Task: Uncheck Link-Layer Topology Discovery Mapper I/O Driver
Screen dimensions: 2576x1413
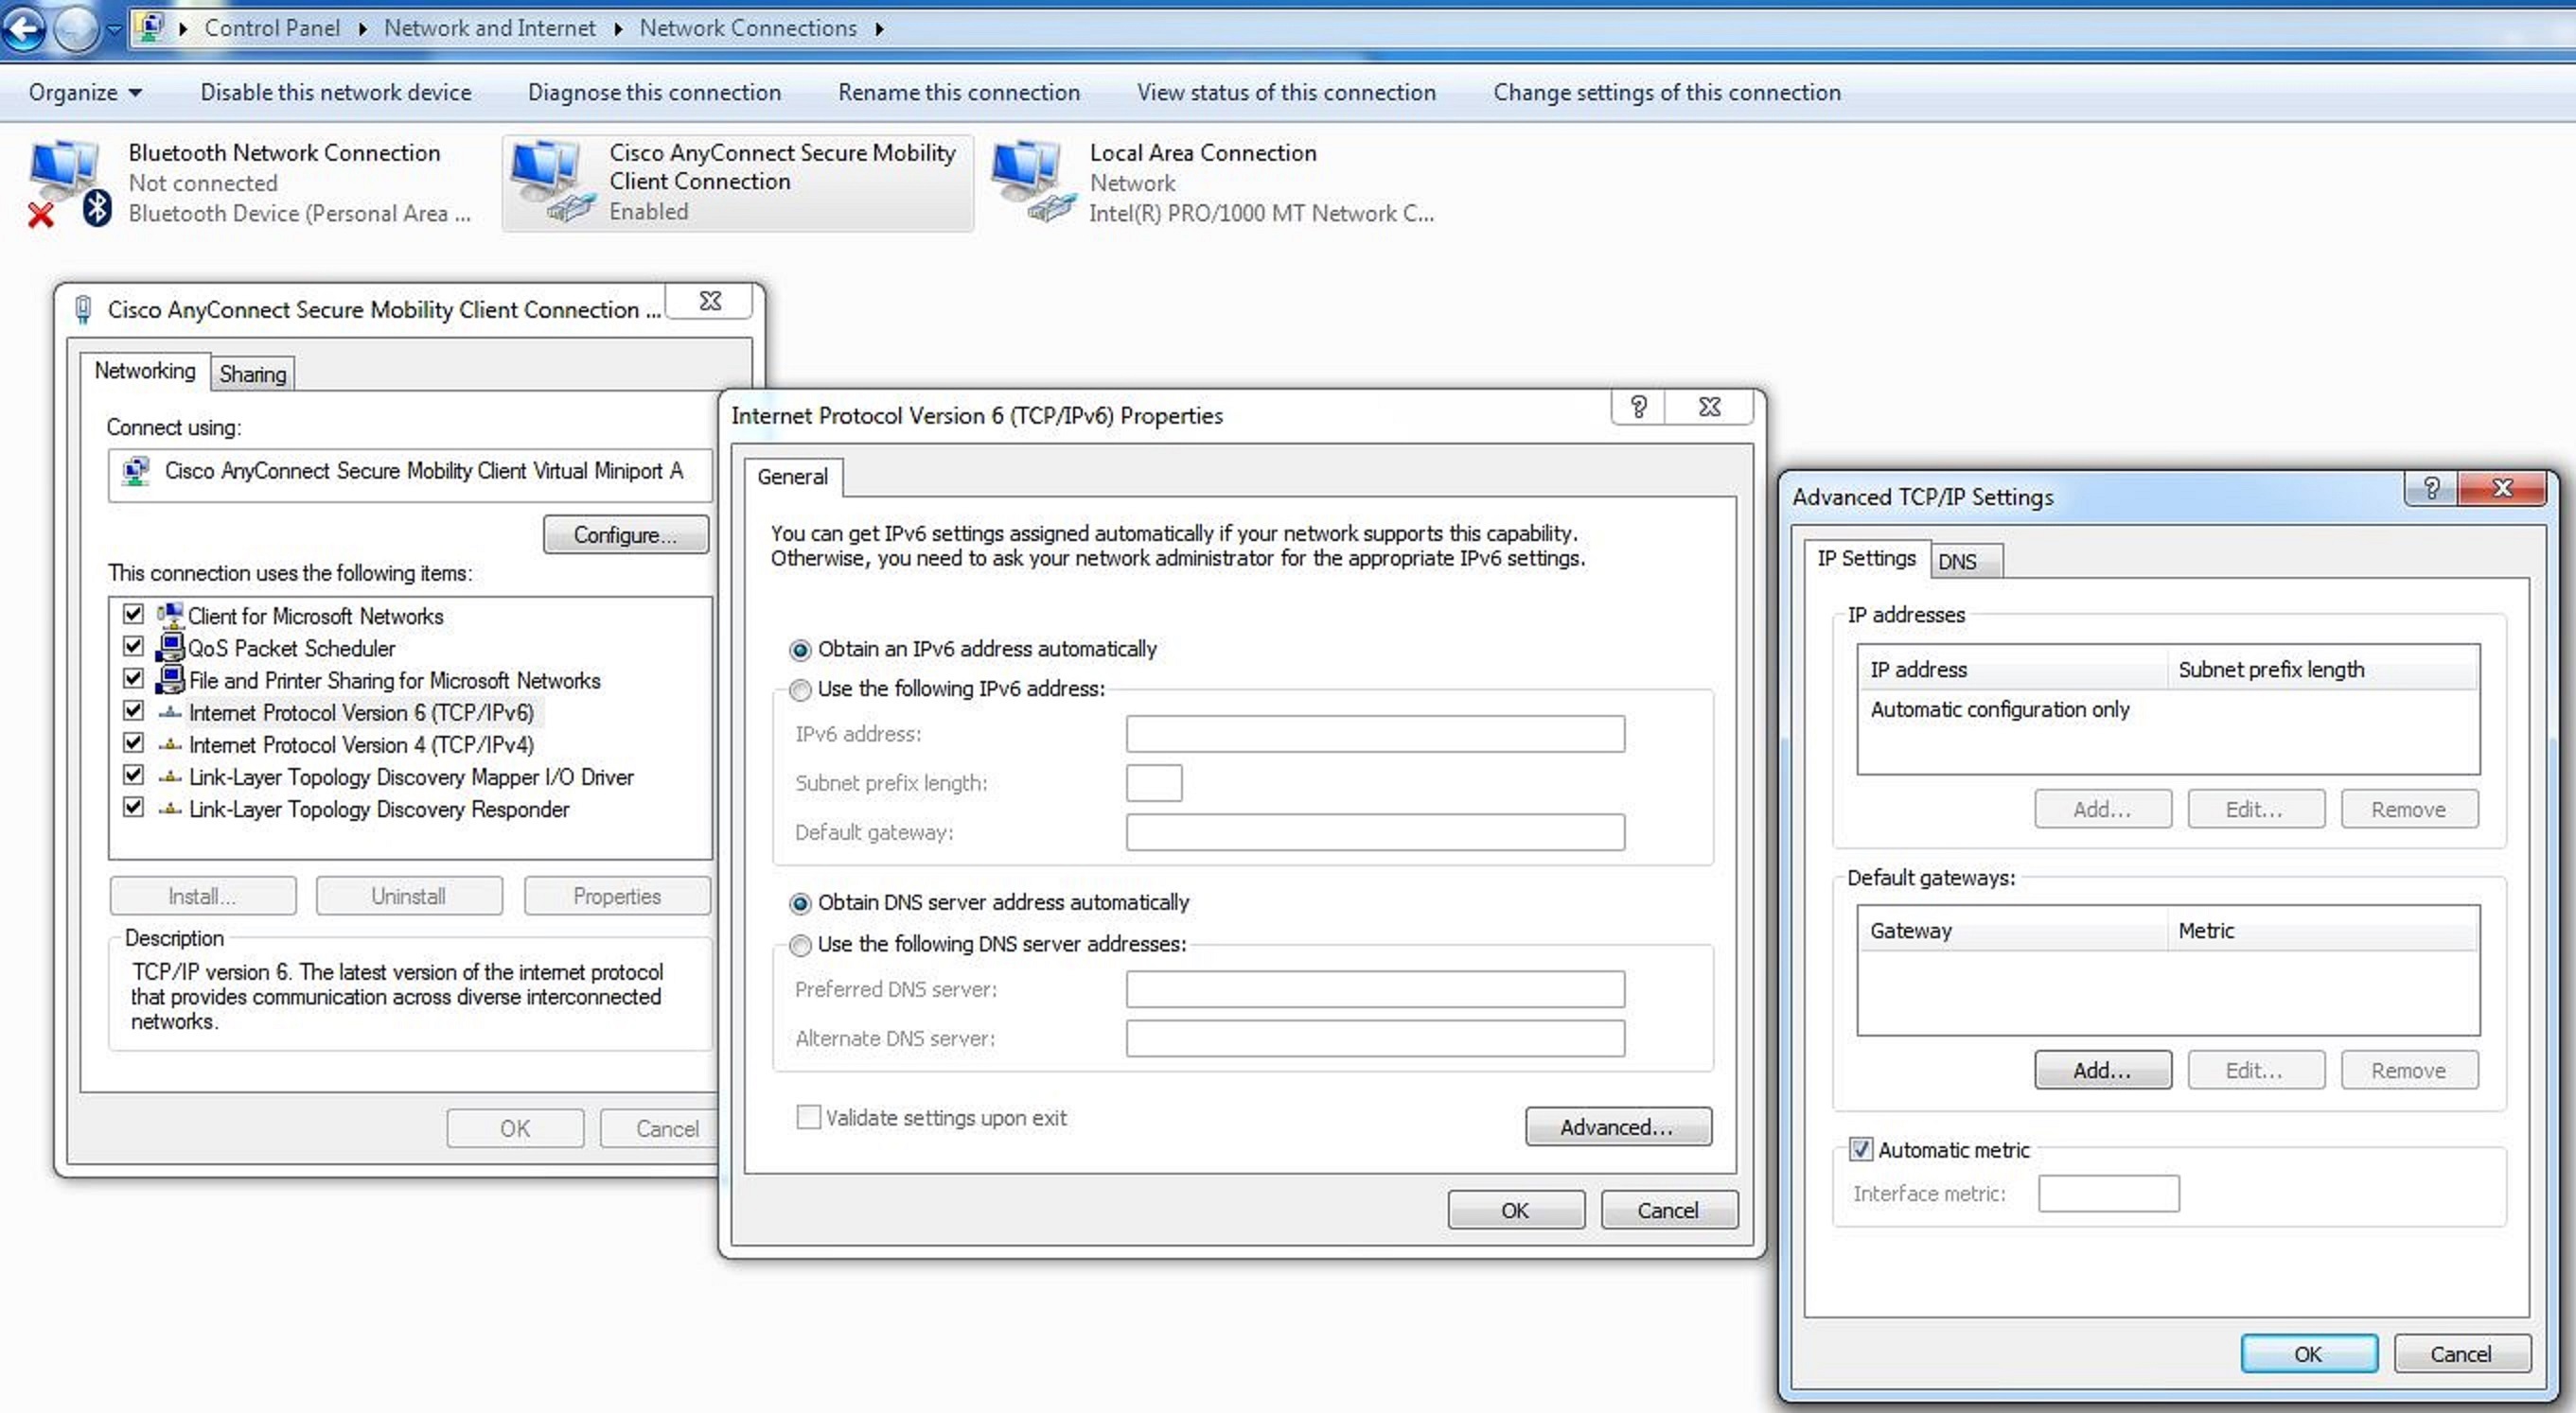Action: coord(133,775)
